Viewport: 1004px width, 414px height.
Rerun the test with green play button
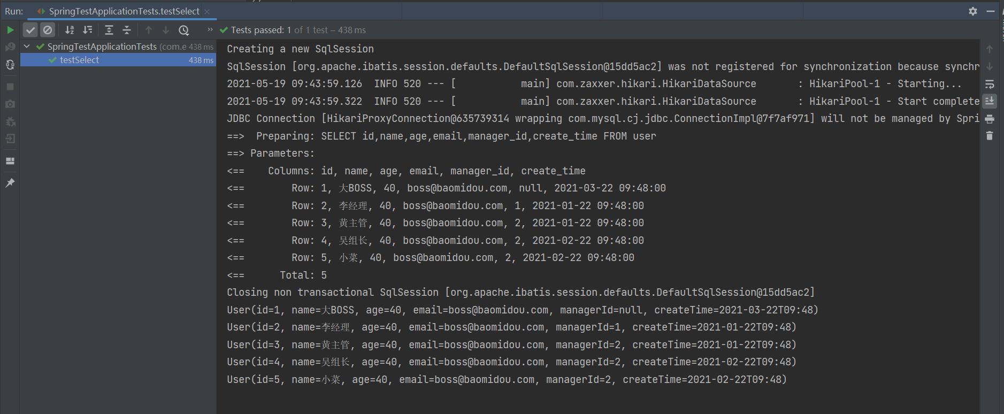(x=10, y=30)
